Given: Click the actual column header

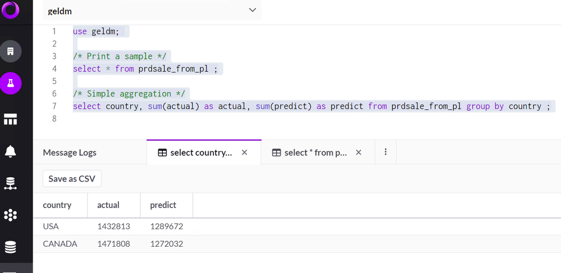Looking at the screenshot, I should pos(108,205).
